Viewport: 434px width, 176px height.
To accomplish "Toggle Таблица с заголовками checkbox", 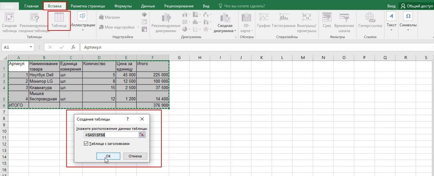I will coord(86,144).
